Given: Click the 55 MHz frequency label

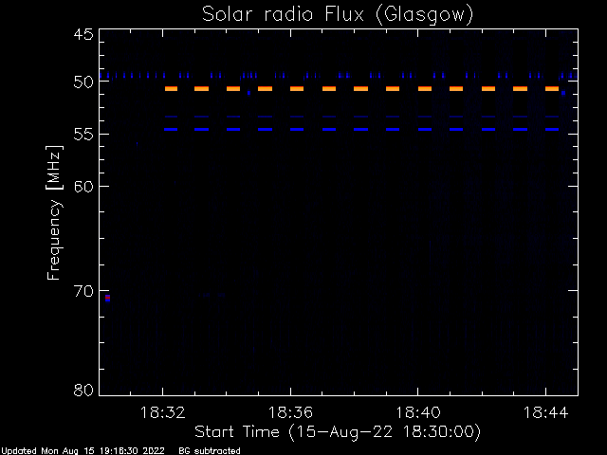Looking at the screenshot, I should tap(83, 135).
